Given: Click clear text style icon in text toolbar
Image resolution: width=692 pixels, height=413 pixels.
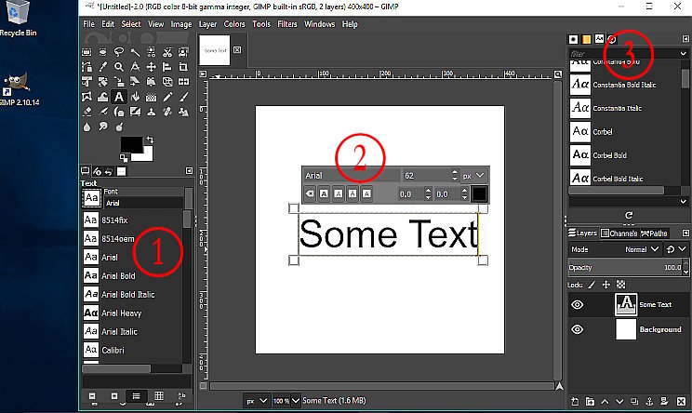Looking at the screenshot, I should (310, 194).
